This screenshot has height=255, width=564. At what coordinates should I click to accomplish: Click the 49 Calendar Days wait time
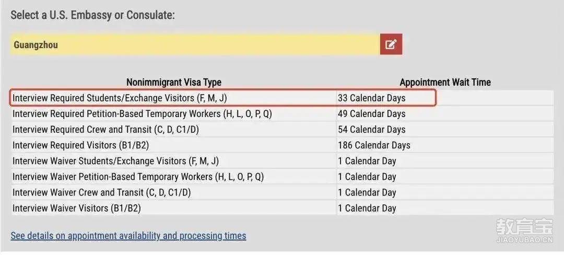click(x=372, y=114)
